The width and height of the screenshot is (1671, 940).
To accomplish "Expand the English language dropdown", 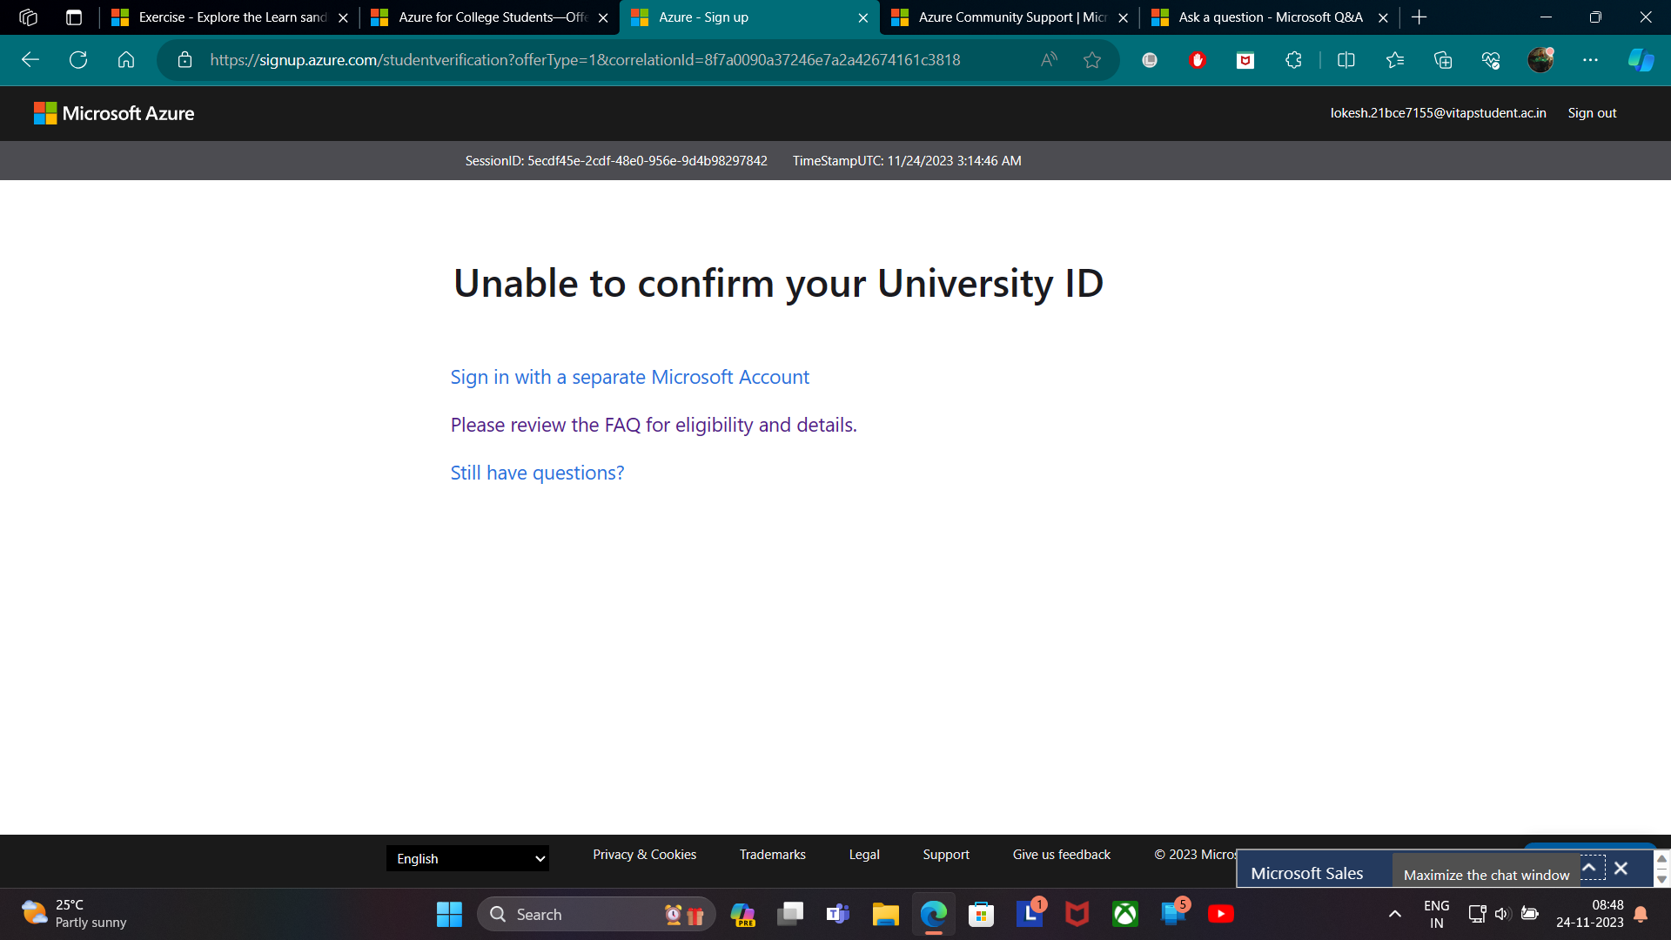I will click(467, 858).
